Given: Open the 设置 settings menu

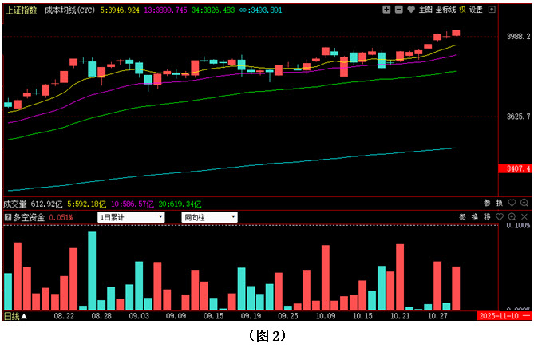Looking at the screenshot, I should (477, 10).
